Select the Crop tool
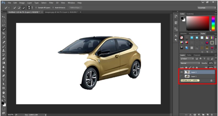218x116 pixels. pyautogui.click(x=4, y=33)
